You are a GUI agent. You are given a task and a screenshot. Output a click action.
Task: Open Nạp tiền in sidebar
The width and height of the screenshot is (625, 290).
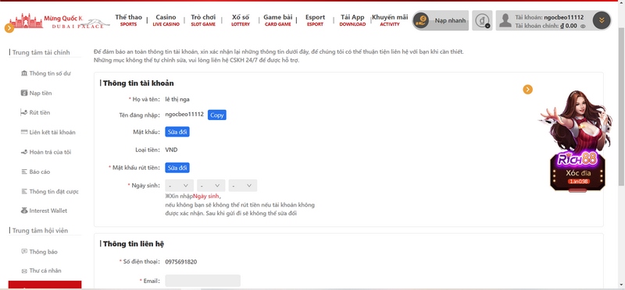(x=36, y=93)
